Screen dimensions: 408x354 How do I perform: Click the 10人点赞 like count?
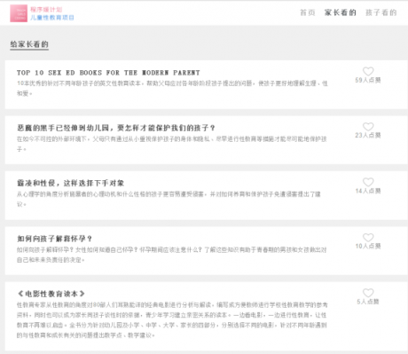(368, 246)
